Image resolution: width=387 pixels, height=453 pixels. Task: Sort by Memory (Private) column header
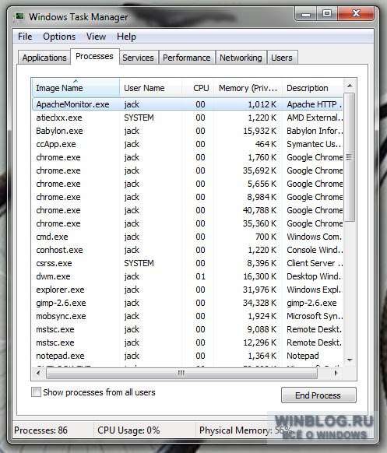tap(248, 87)
